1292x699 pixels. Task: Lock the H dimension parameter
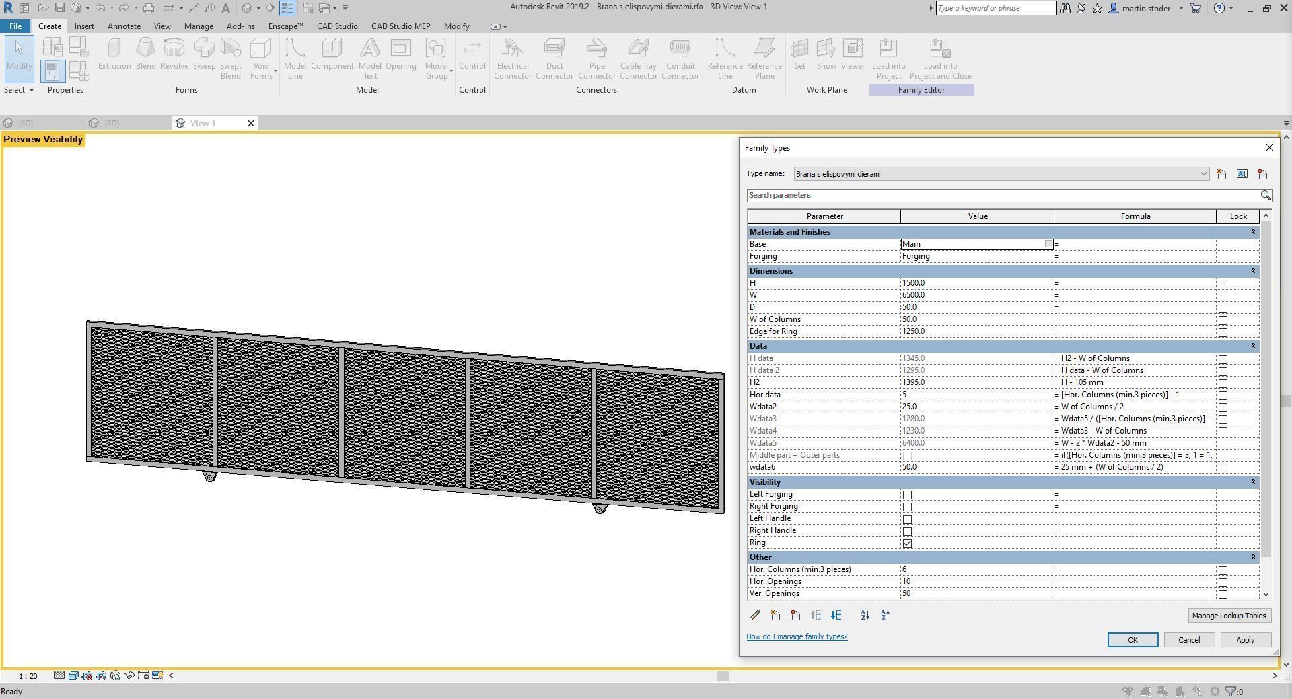[1223, 284]
